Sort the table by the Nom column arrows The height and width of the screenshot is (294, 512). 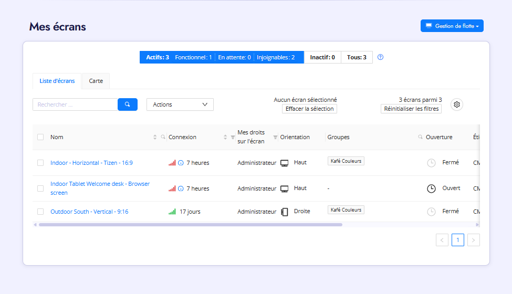click(155, 137)
